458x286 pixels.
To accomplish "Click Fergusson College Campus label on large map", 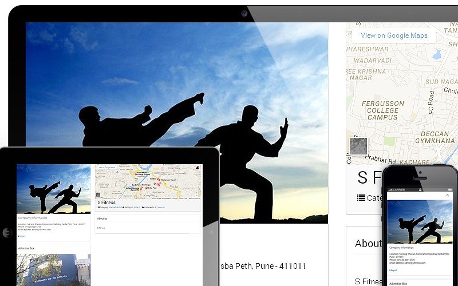I will (382, 110).
